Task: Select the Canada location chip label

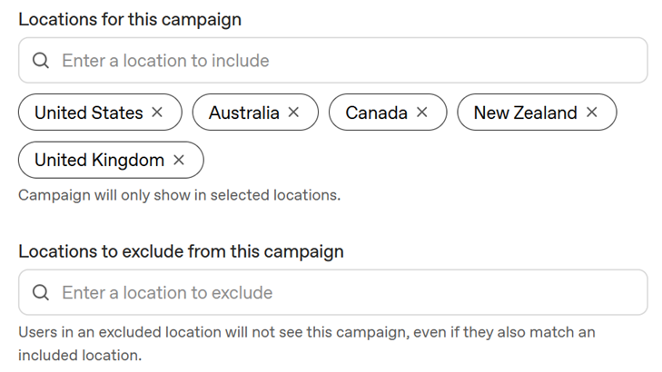Action: click(377, 113)
